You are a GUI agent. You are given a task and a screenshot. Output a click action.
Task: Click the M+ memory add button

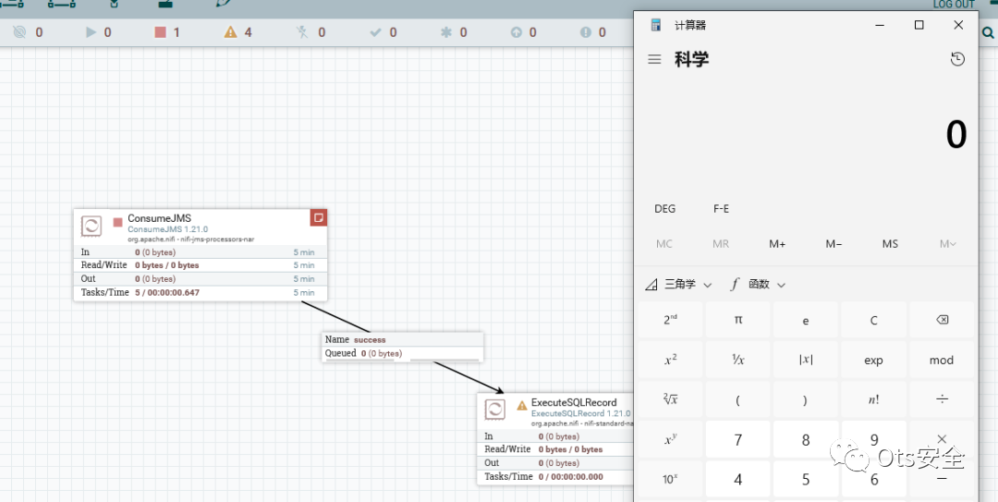coord(777,244)
